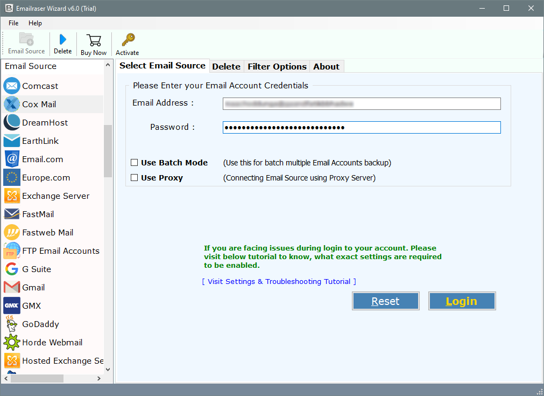Click the horizontal scrollbar thumb in source list

click(x=37, y=378)
